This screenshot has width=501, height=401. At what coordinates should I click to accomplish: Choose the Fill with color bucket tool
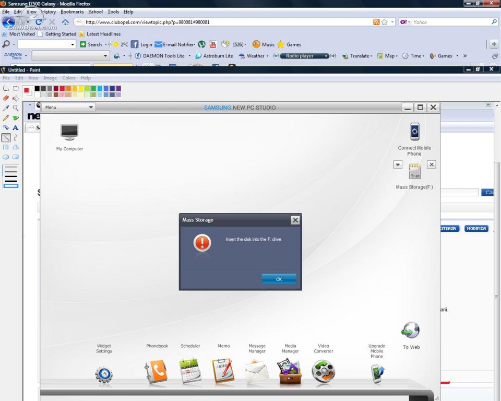tap(16, 98)
